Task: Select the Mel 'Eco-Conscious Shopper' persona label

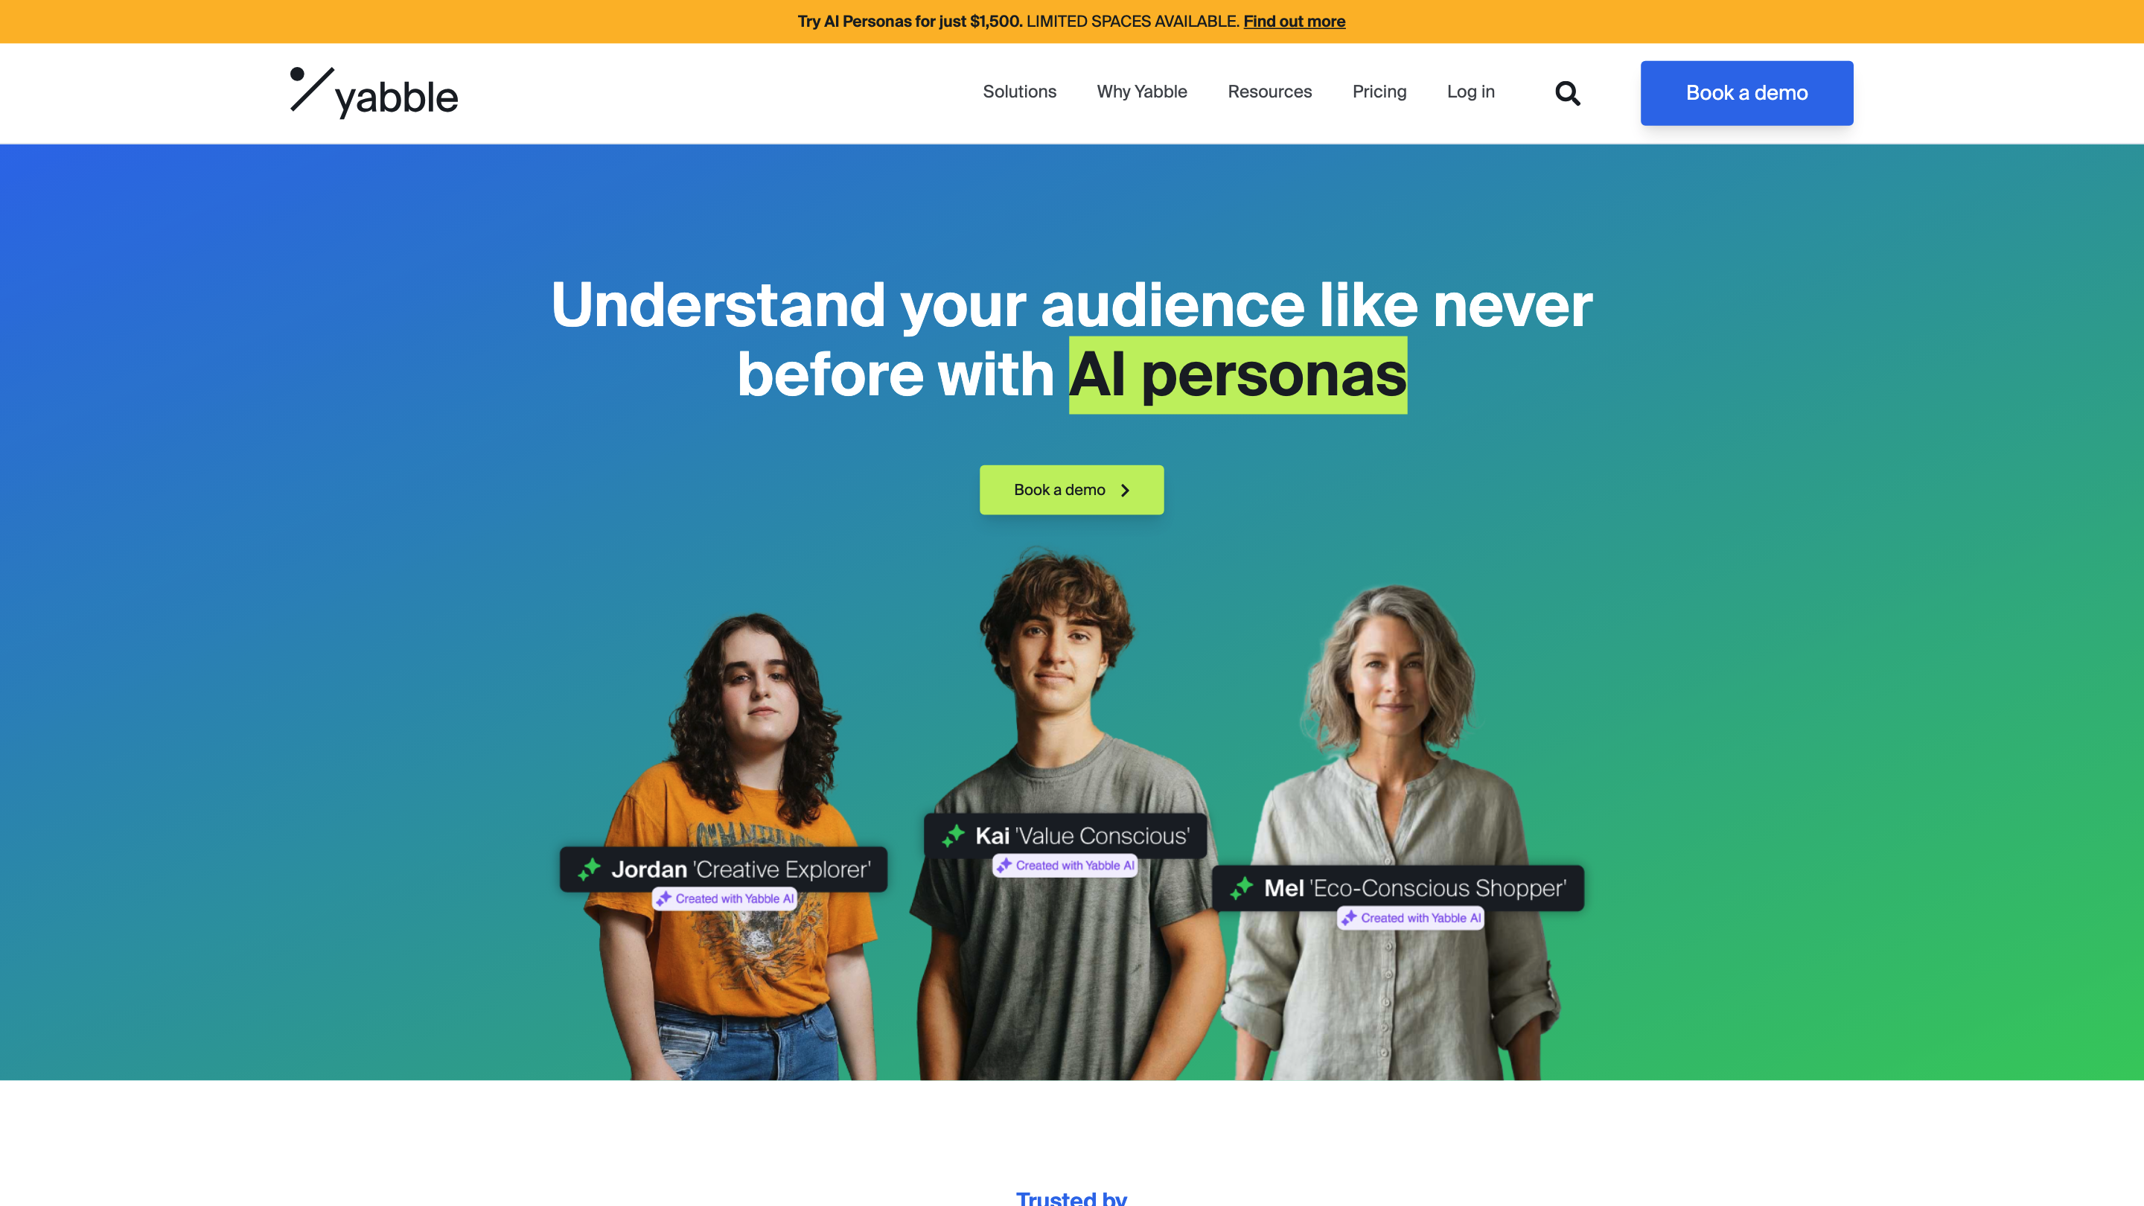Action: tap(1397, 888)
